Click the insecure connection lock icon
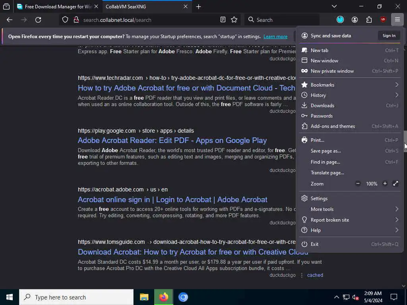The image size is (407, 305). (x=76, y=20)
